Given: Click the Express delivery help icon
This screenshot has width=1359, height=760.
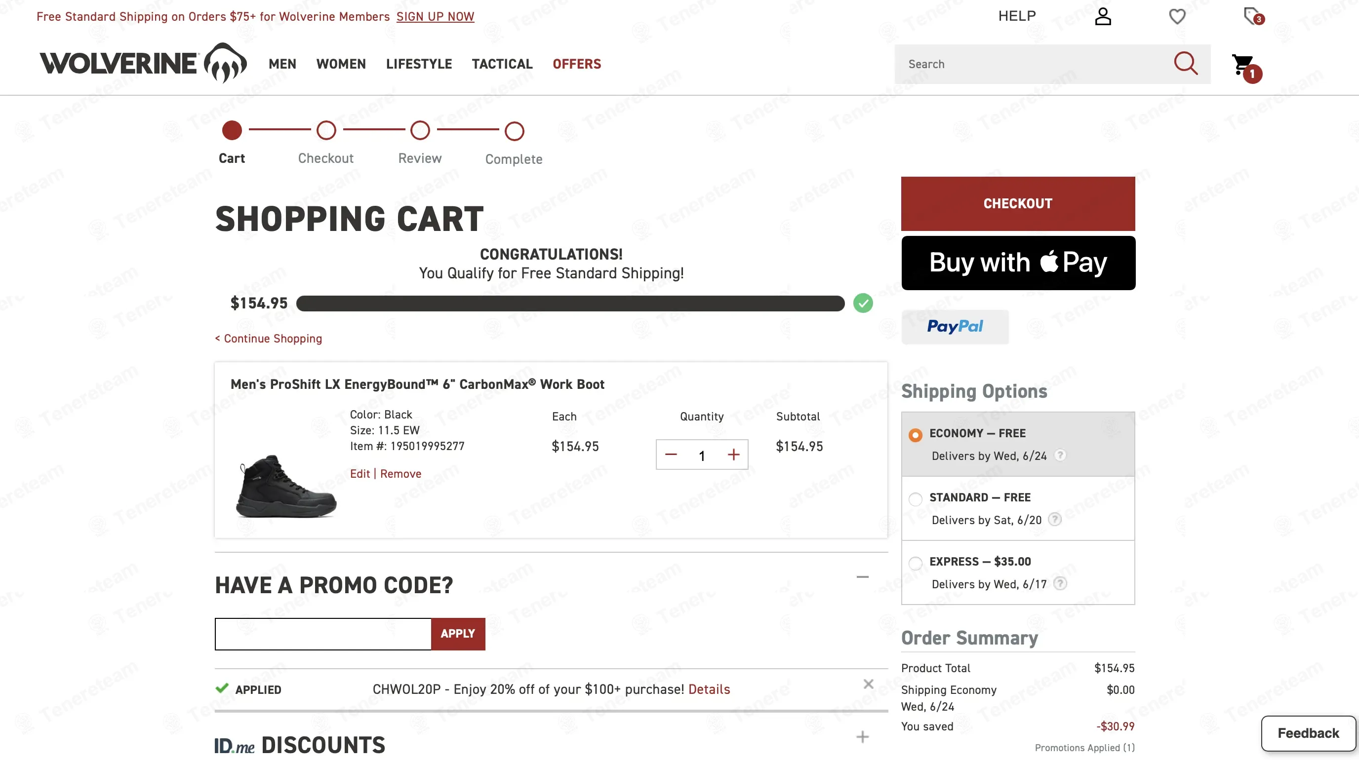Looking at the screenshot, I should pos(1060,583).
